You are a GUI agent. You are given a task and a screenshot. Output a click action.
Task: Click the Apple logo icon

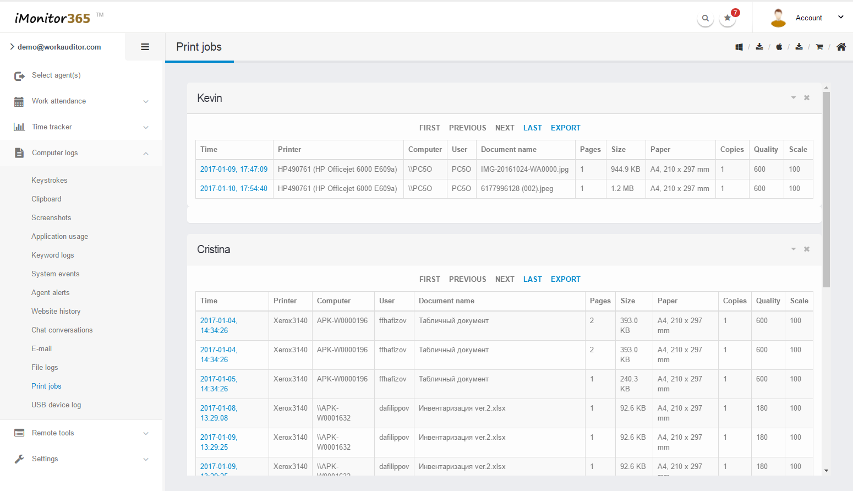click(779, 47)
